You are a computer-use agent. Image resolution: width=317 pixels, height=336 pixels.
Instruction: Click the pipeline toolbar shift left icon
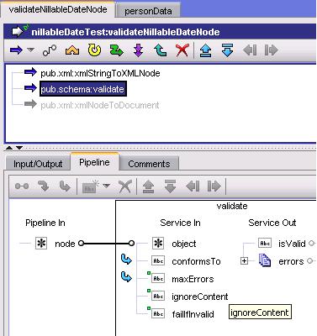coord(193,186)
